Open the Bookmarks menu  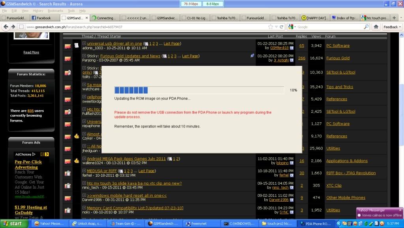pyautogui.click(x=55, y=11)
